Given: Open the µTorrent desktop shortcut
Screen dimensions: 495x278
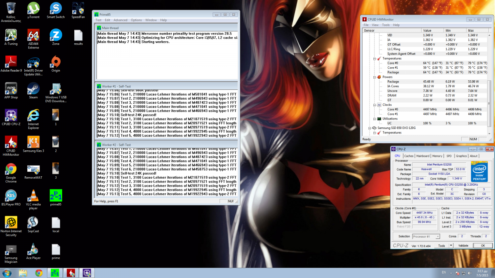Looking at the screenshot, I should [33, 11].
